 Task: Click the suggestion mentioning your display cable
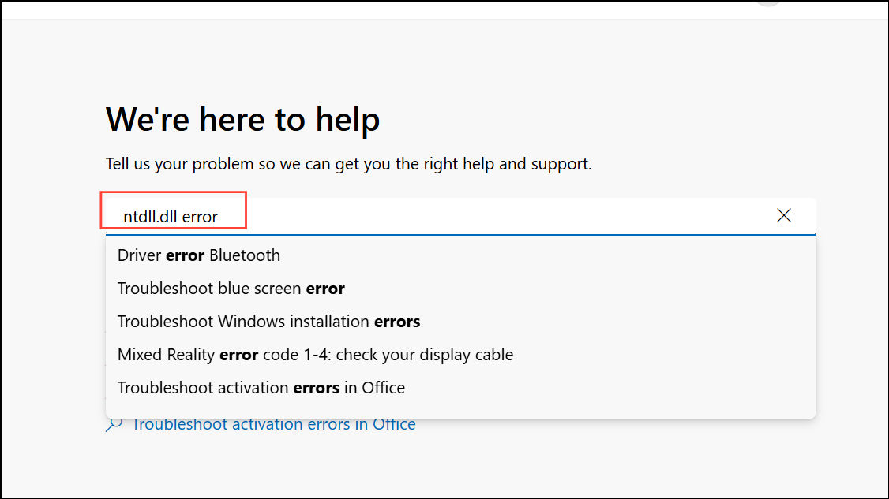point(315,354)
